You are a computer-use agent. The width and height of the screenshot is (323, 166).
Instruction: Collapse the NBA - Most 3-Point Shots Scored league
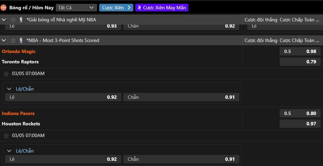point(4,40)
